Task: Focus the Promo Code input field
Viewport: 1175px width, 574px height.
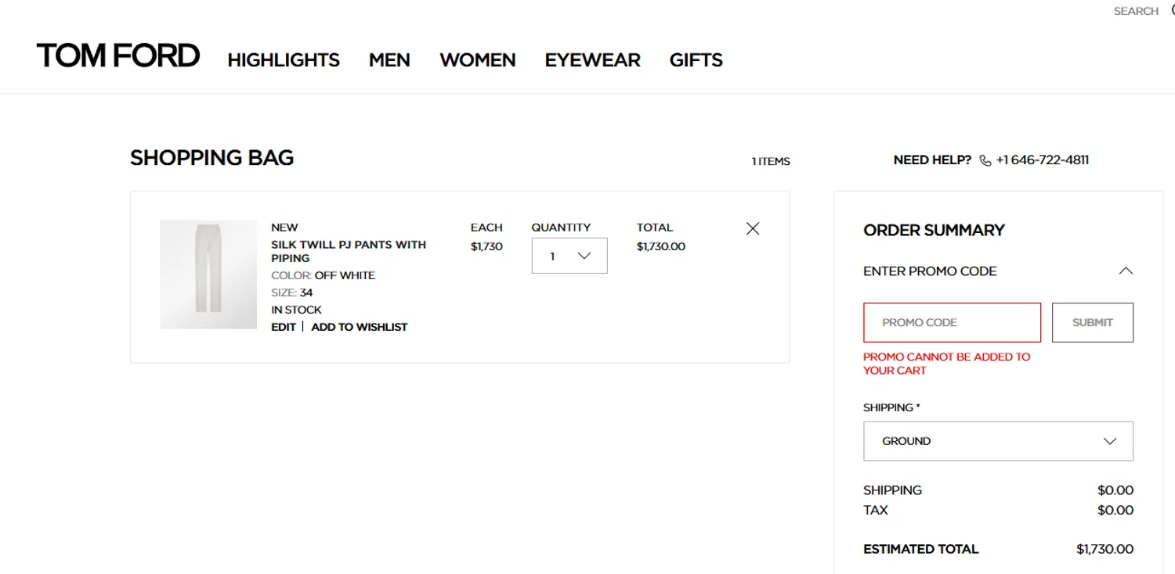Action: [x=952, y=322]
